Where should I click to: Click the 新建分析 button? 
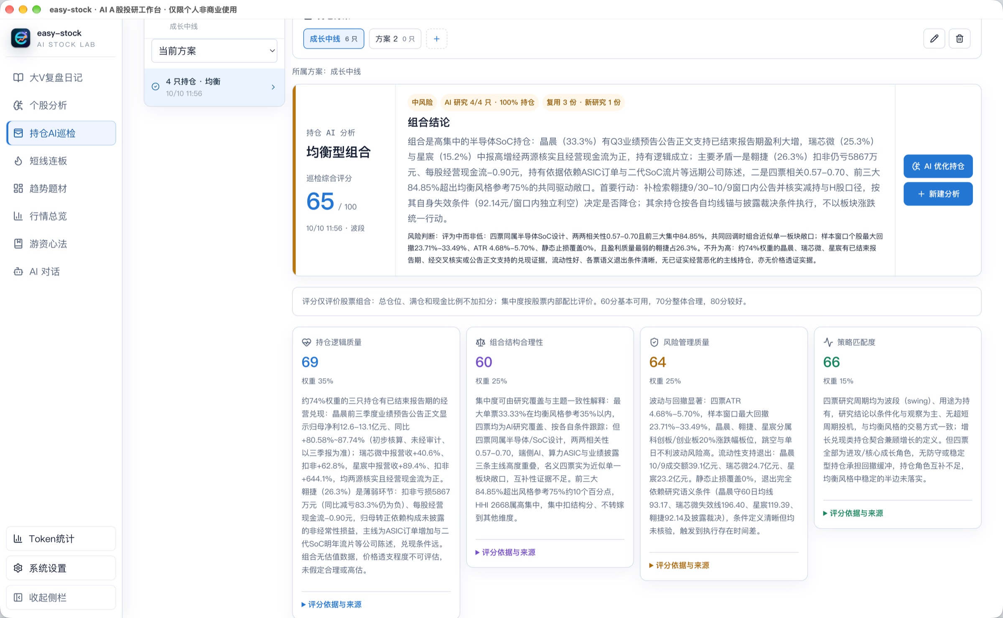[x=938, y=194]
